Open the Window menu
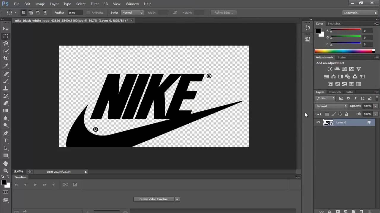 pyautogui.click(x=132, y=4)
